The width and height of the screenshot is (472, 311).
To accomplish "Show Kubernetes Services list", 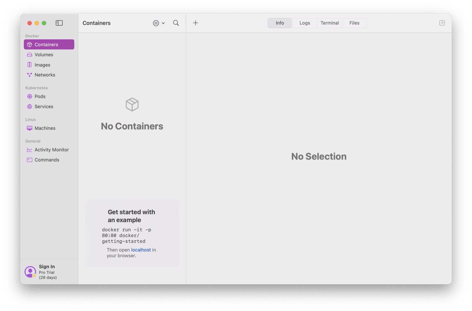I will [x=49, y=107].
